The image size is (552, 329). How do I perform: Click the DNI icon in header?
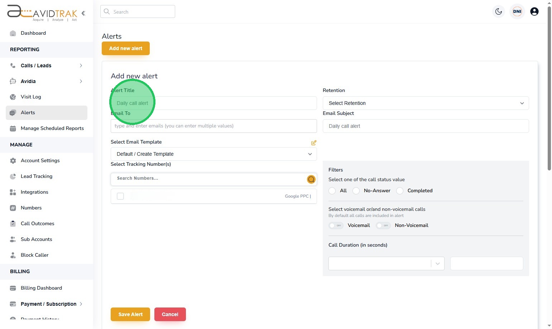point(517,11)
